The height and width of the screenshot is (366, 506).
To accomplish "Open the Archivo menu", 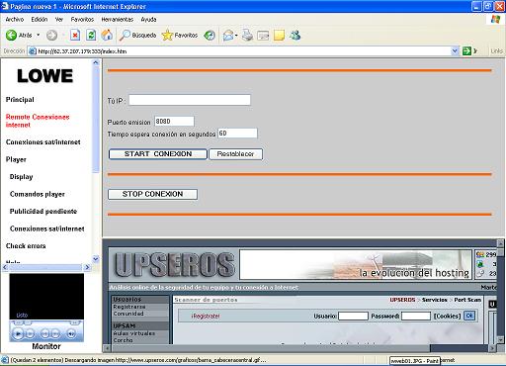I will (x=15, y=20).
